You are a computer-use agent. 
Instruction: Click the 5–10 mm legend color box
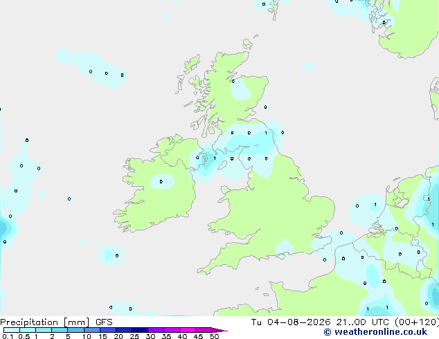[x=75, y=330]
